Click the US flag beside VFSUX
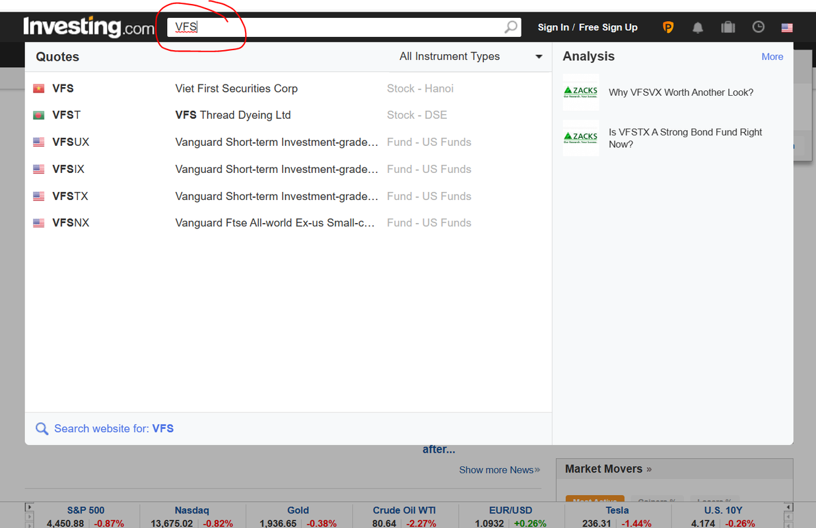Viewport: 816px width, 528px height. pyautogui.click(x=39, y=142)
